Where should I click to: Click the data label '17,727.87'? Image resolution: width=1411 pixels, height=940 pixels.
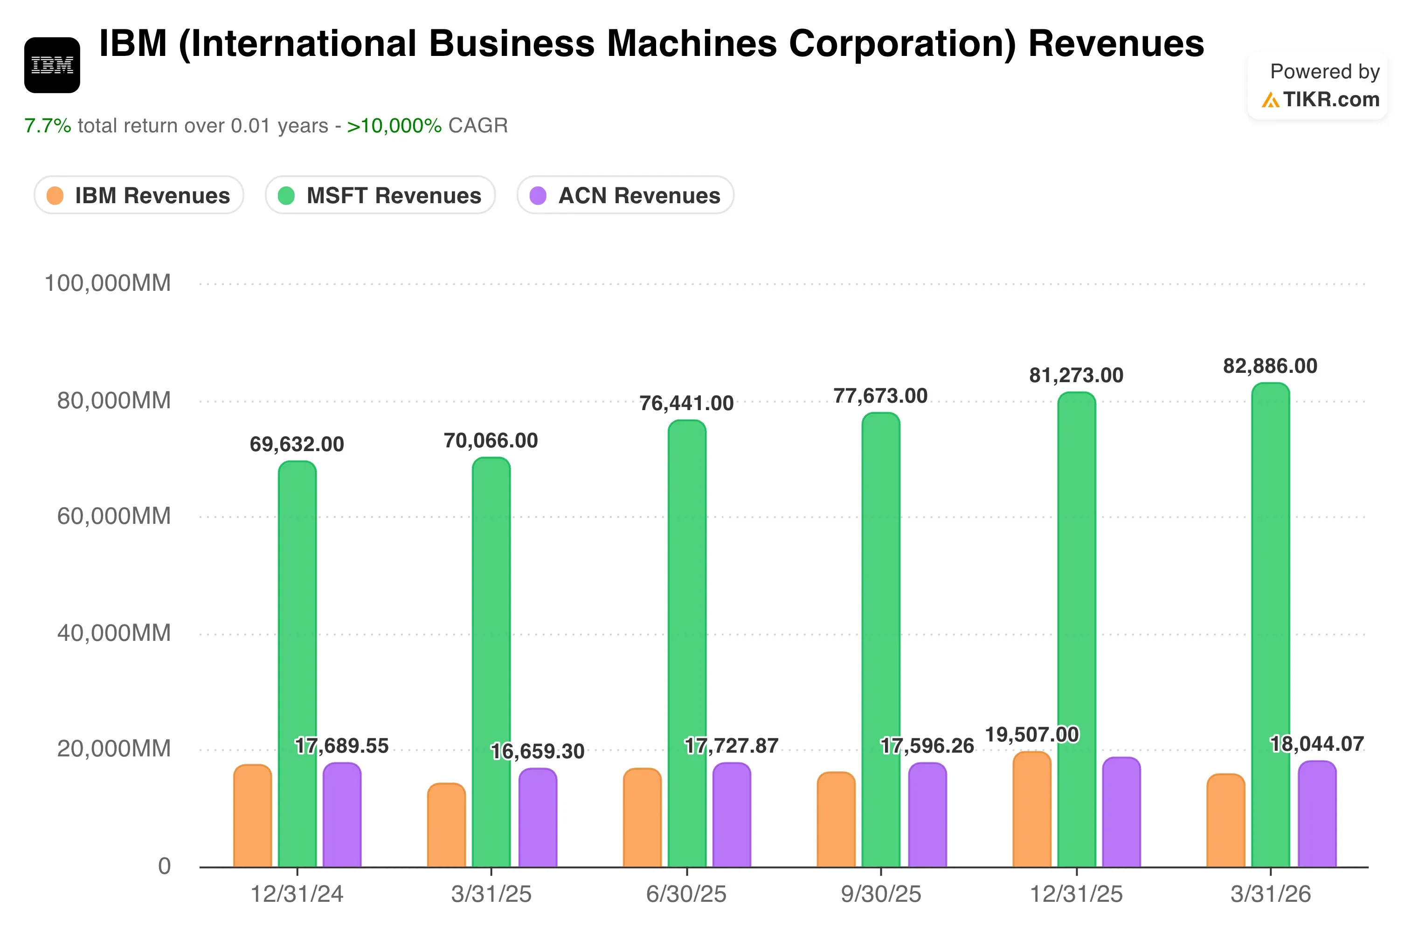732,746
